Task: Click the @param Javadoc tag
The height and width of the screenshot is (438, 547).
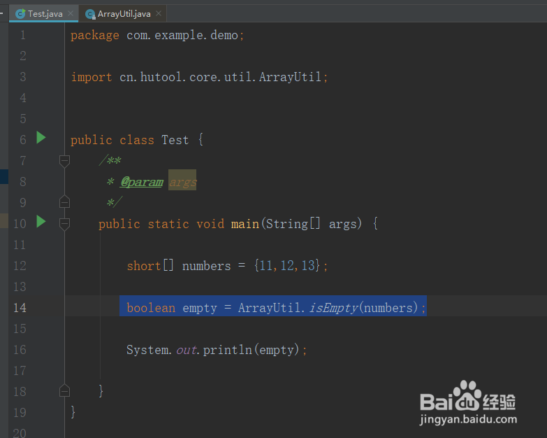Action: point(142,182)
